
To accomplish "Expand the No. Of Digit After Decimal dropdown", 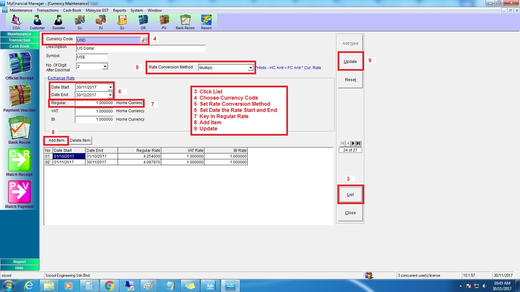I will tap(105, 67).
